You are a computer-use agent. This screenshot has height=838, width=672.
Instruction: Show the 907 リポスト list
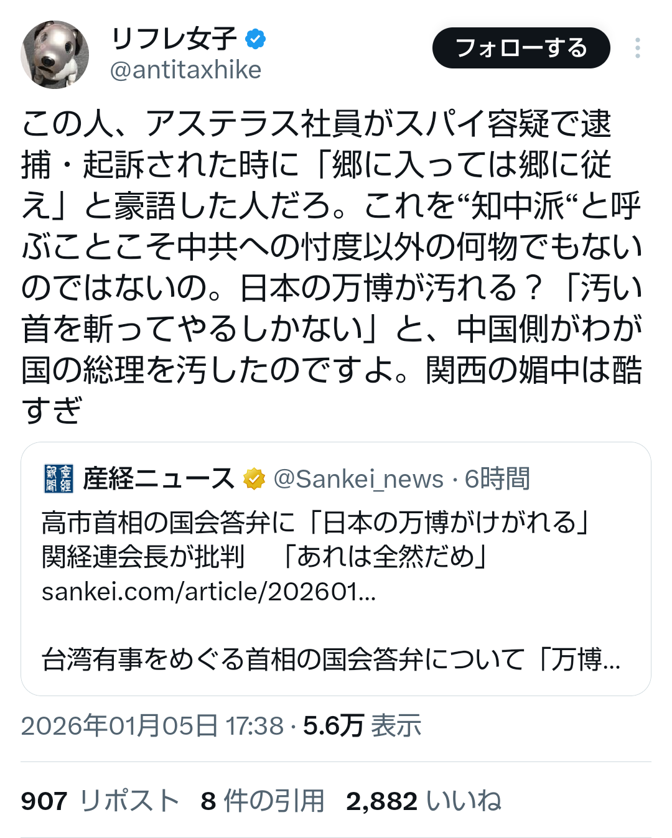[100, 801]
